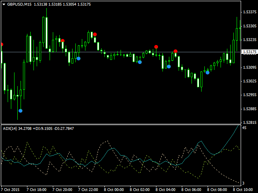Select the lowest blue signal dot near 1.52885
The height and width of the screenshot is (193, 258).
tap(21, 111)
